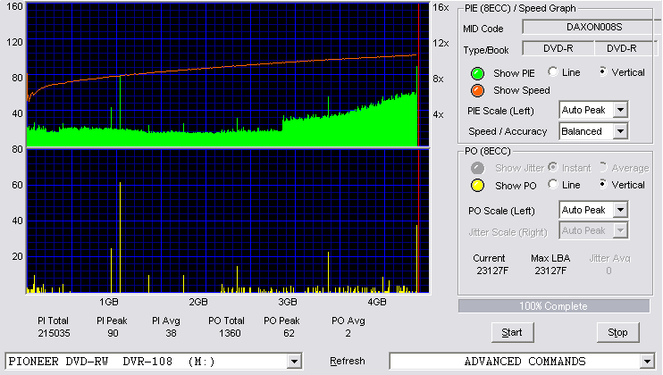Click the PO Avg value 2
Screen dimensions: 663x375
(x=348, y=334)
